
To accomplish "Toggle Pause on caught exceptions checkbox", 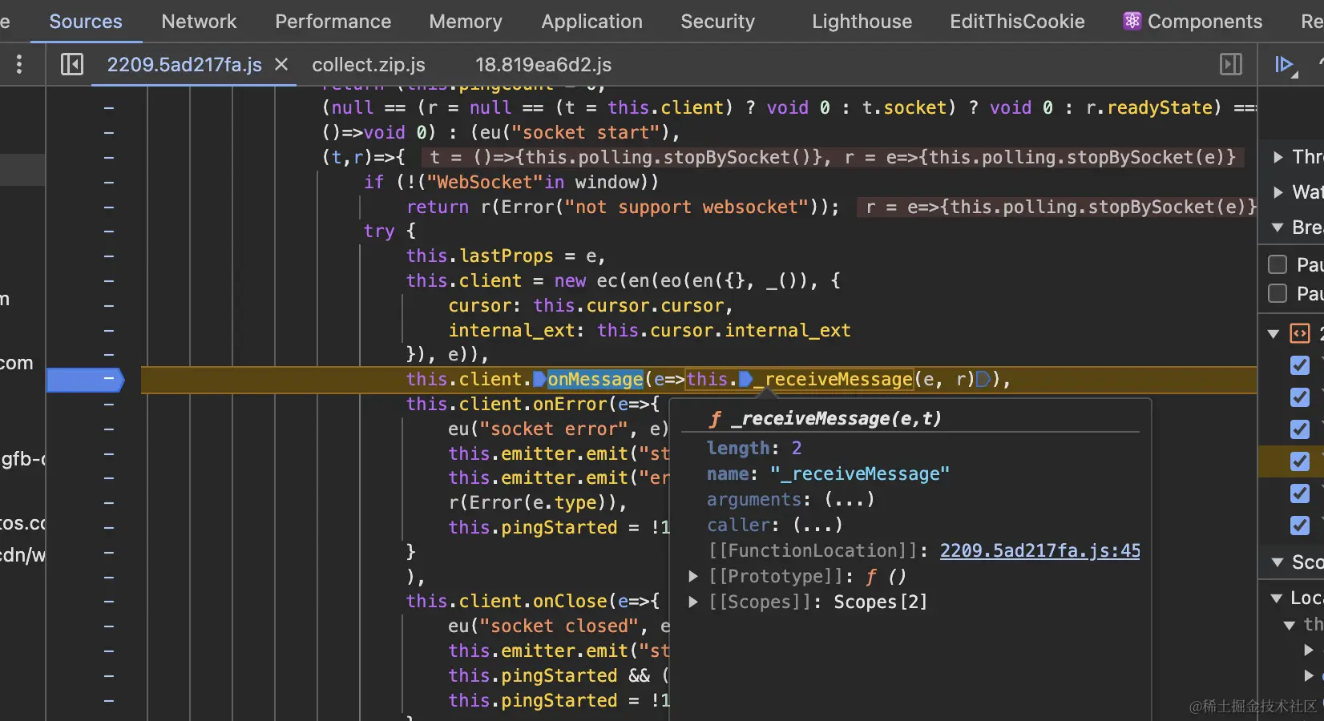I will click(1278, 293).
